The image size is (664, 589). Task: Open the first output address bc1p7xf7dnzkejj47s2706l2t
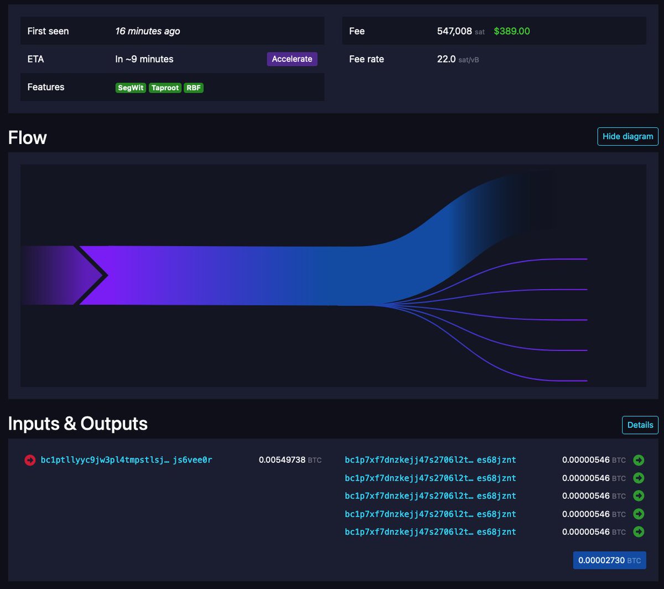[430, 460]
